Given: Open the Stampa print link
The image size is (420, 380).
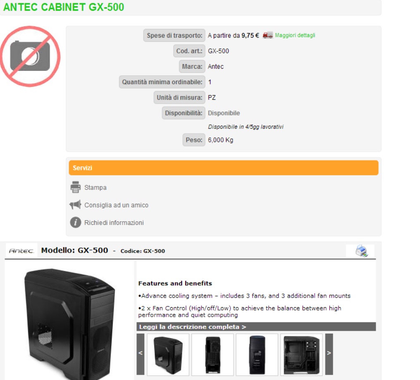Looking at the screenshot, I should 95,188.
